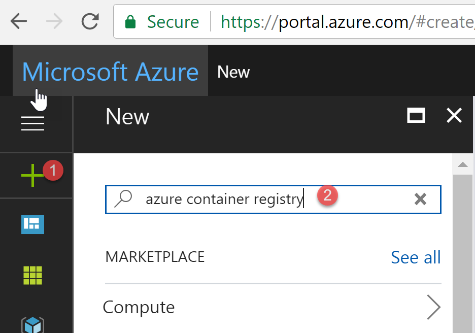This screenshot has width=475, height=333.
Task: Click the green plus New resource icon
Action: pos(32,176)
